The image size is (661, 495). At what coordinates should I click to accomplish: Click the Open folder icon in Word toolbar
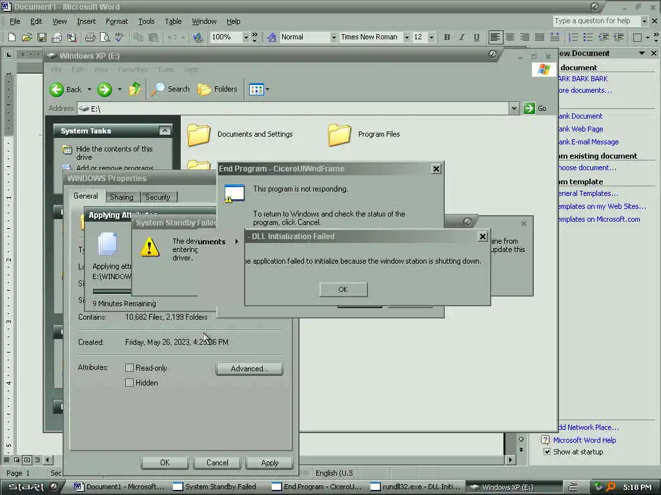pyautogui.click(x=26, y=37)
